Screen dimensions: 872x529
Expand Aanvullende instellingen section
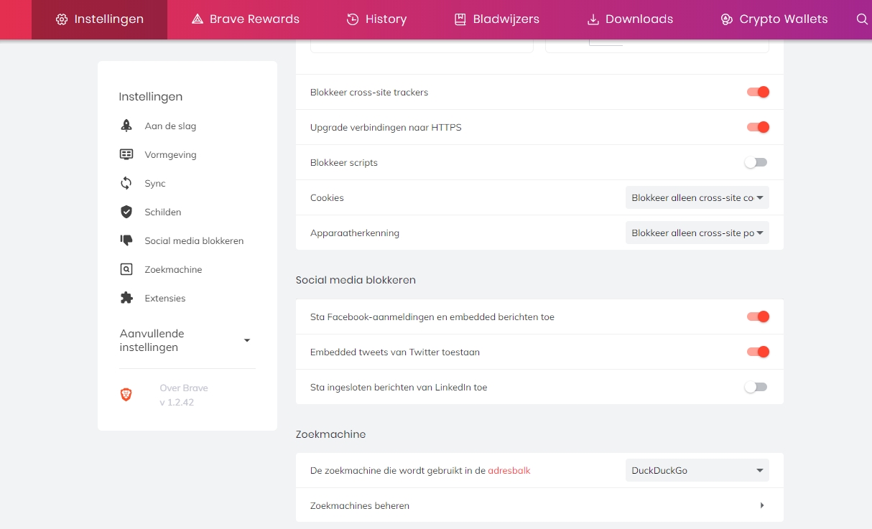coord(246,340)
